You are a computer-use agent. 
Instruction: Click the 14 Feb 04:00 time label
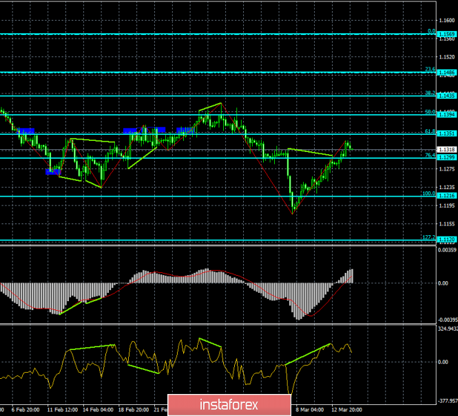pos(98,410)
